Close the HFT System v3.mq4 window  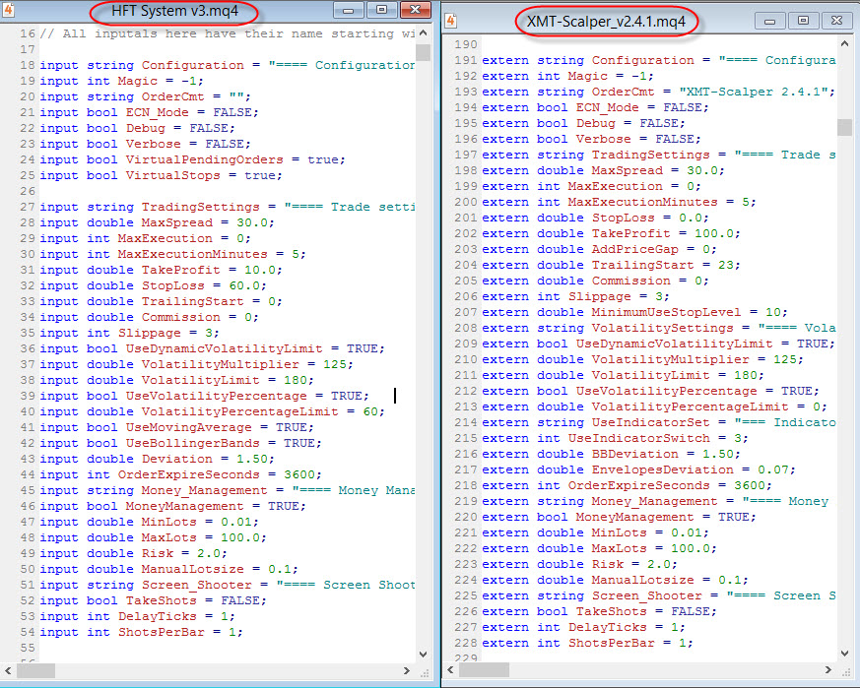pos(413,11)
